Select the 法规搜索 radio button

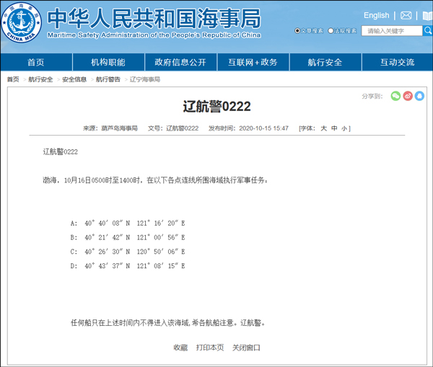(331, 30)
